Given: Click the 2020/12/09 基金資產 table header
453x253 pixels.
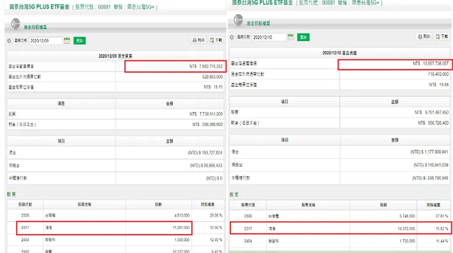Looking at the screenshot, I should [115, 56].
